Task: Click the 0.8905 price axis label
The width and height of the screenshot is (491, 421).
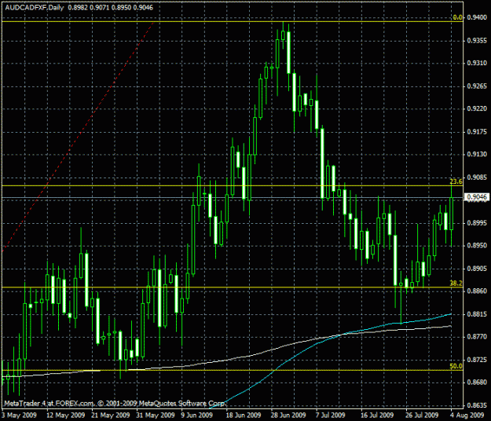Action: pyautogui.click(x=477, y=269)
